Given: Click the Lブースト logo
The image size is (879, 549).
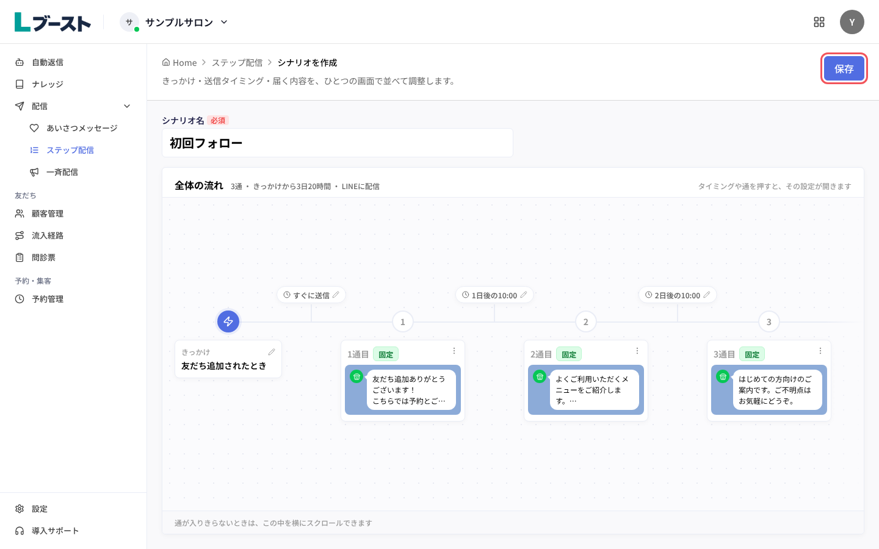Looking at the screenshot, I should click(x=52, y=23).
